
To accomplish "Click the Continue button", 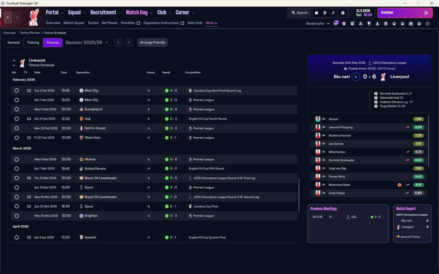I will 405,13.
